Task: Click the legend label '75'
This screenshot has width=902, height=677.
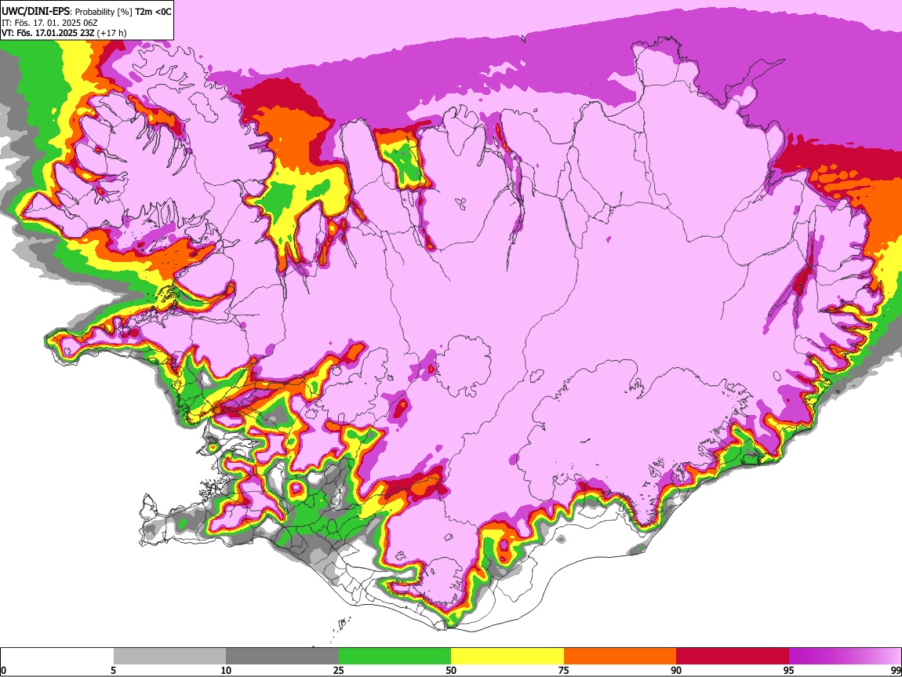Action: [564, 671]
